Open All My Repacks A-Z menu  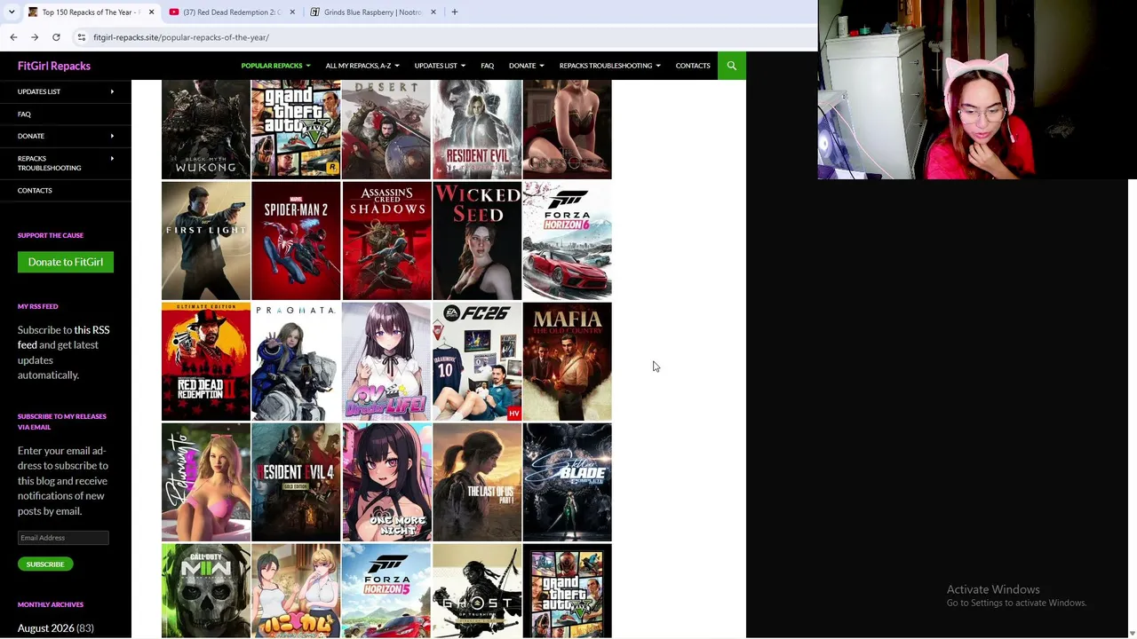point(362,66)
